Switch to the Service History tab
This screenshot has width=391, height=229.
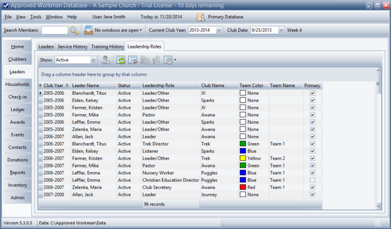73,46
